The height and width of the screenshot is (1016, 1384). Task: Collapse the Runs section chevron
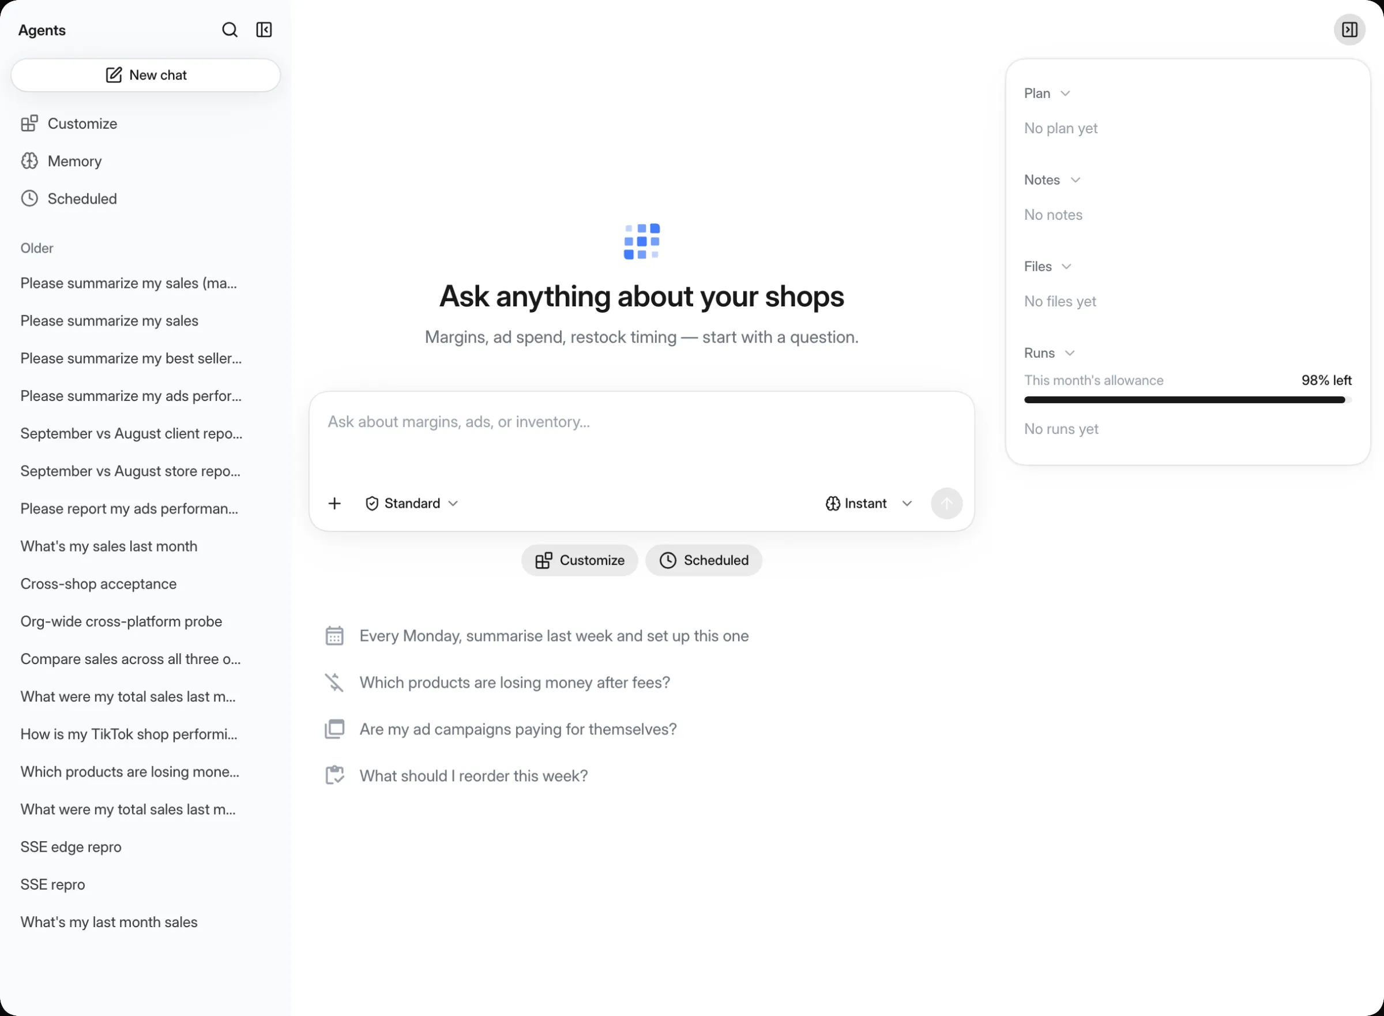[x=1069, y=354]
